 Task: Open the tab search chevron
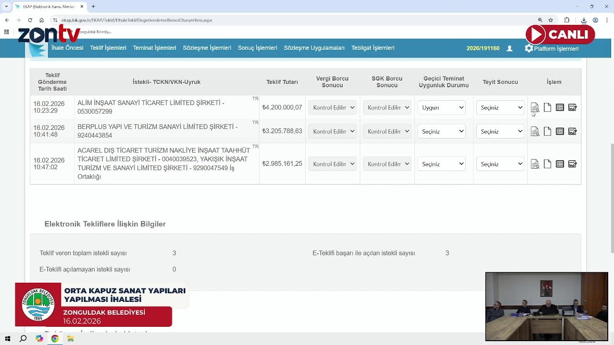7,6
